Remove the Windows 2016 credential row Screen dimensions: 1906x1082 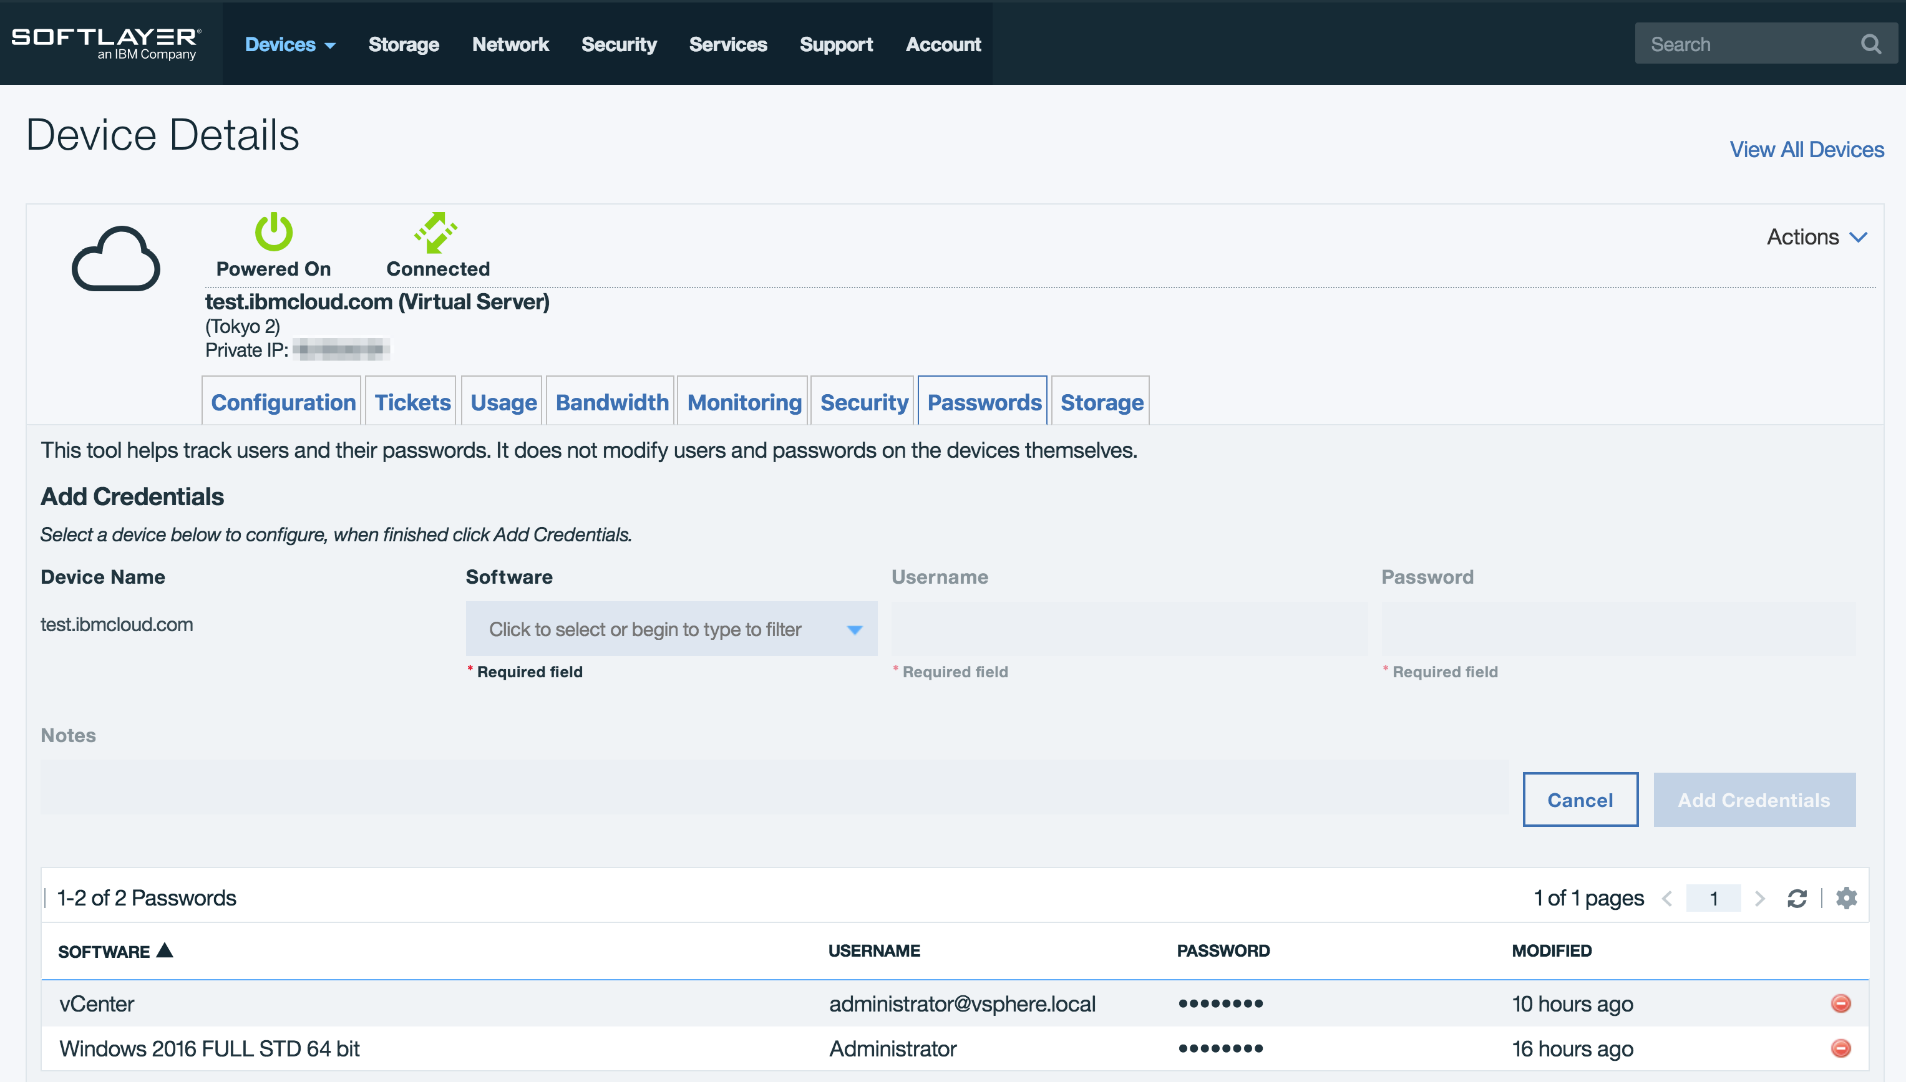coord(1840,1048)
